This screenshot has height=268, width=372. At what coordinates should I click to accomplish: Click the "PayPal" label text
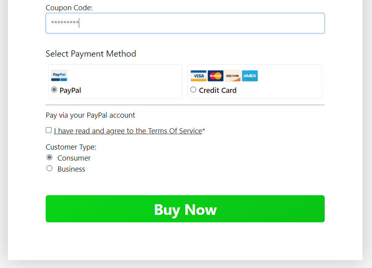70,91
